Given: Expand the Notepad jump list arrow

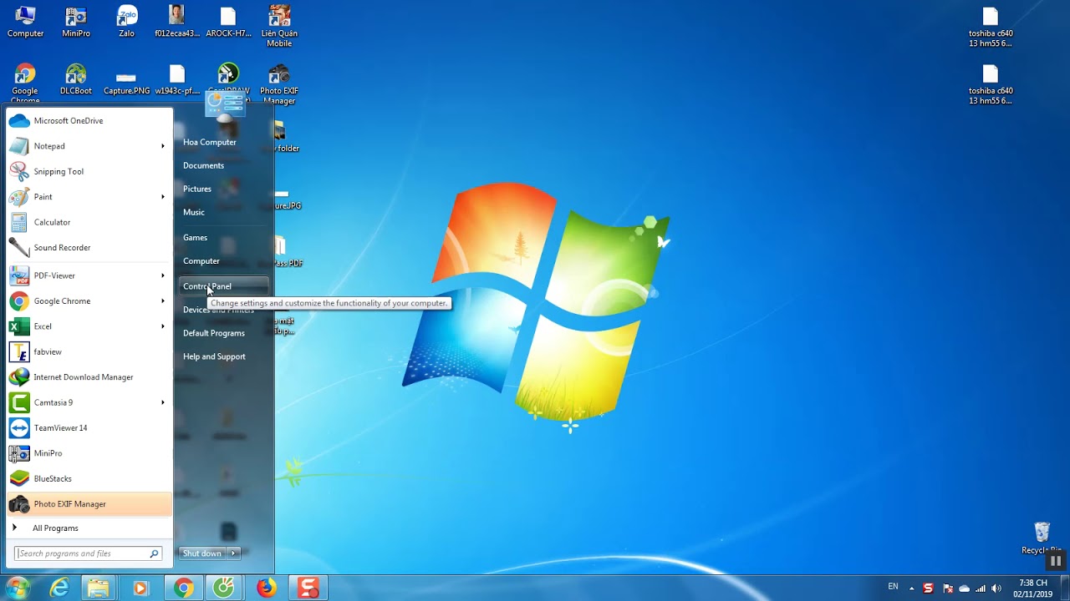Looking at the screenshot, I should [x=163, y=146].
